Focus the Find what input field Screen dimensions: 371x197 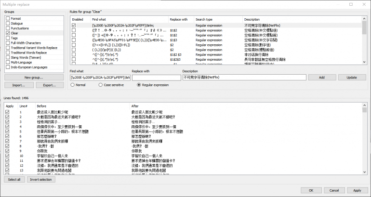pyautogui.click(x=100, y=78)
